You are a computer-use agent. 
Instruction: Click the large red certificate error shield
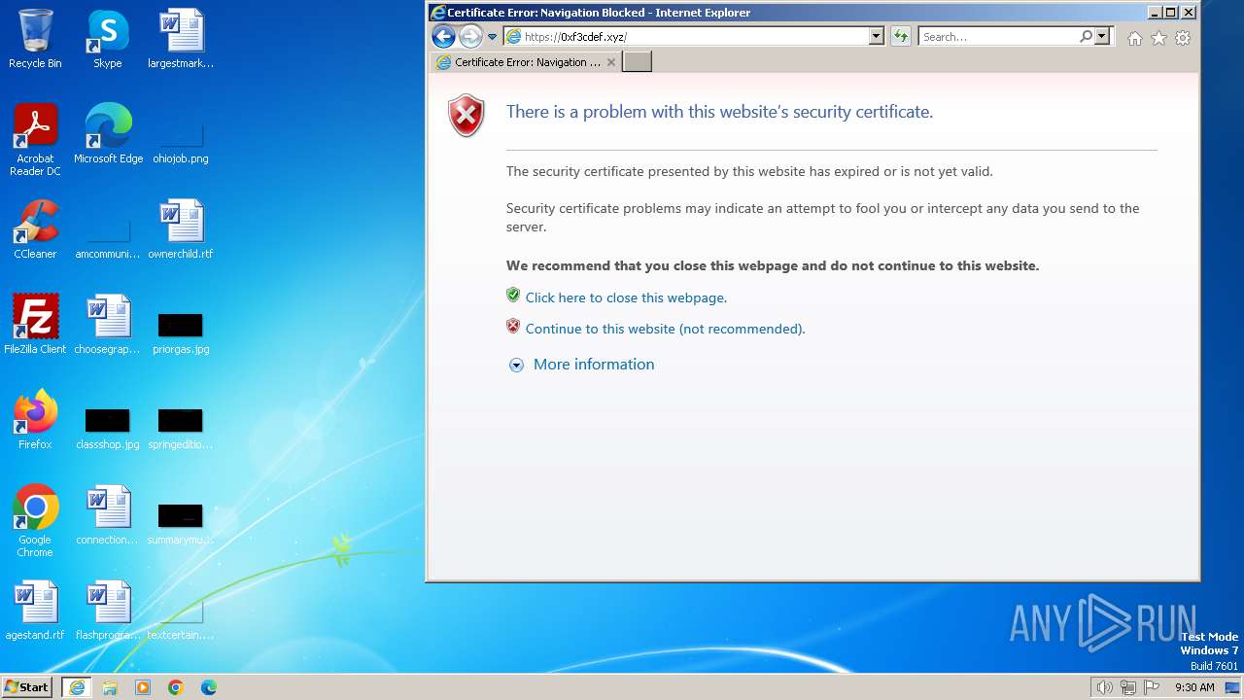(466, 116)
